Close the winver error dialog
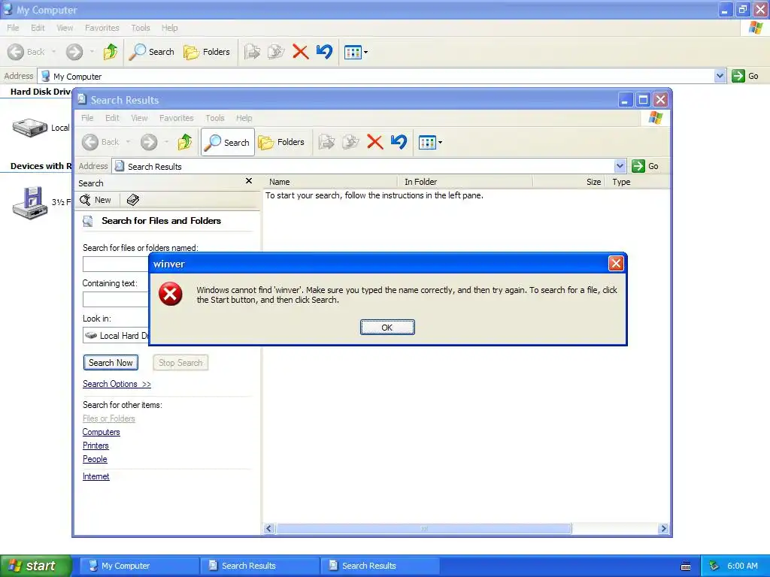The image size is (770, 577). [616, 264]
